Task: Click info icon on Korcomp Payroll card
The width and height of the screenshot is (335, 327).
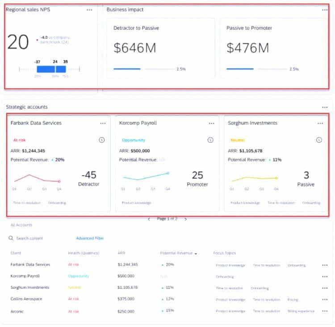Action: (210, 140)
